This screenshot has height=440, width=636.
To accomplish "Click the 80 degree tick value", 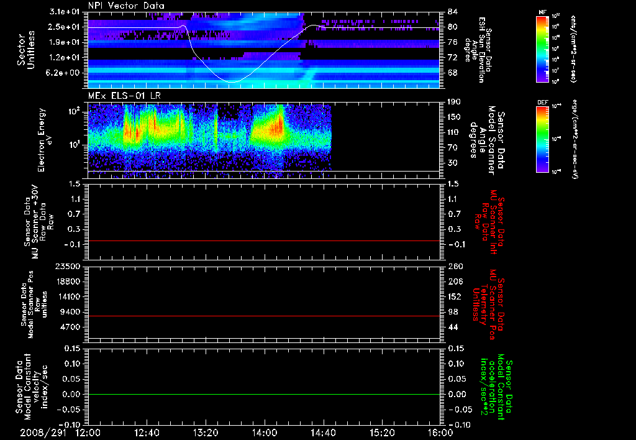I will click(453, 27).
